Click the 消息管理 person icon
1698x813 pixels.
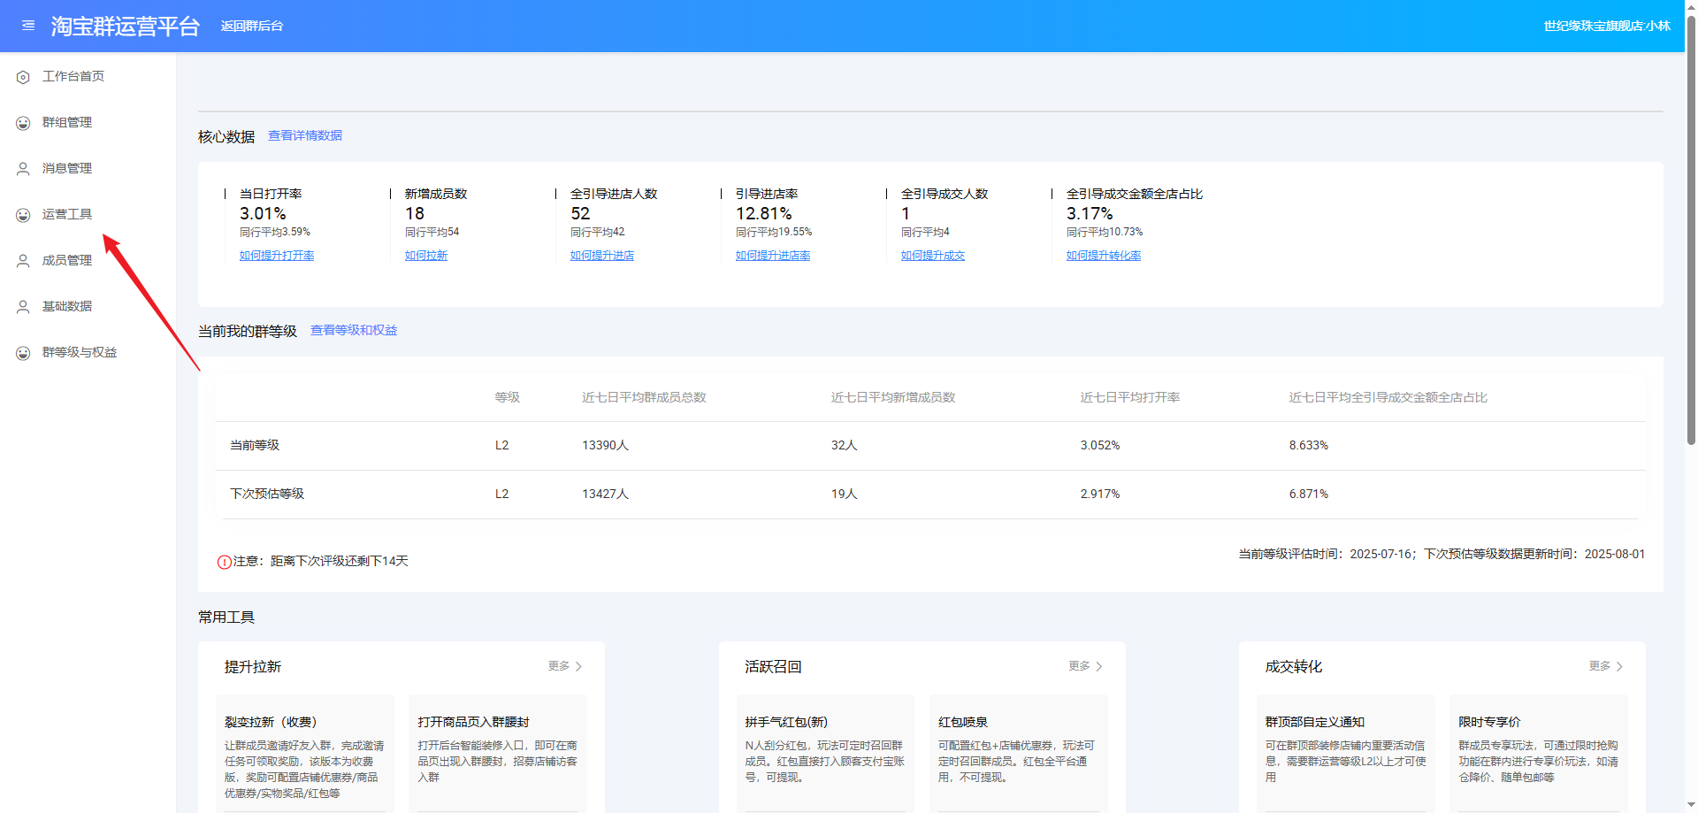pyautogui.click(x=23, y=169)
